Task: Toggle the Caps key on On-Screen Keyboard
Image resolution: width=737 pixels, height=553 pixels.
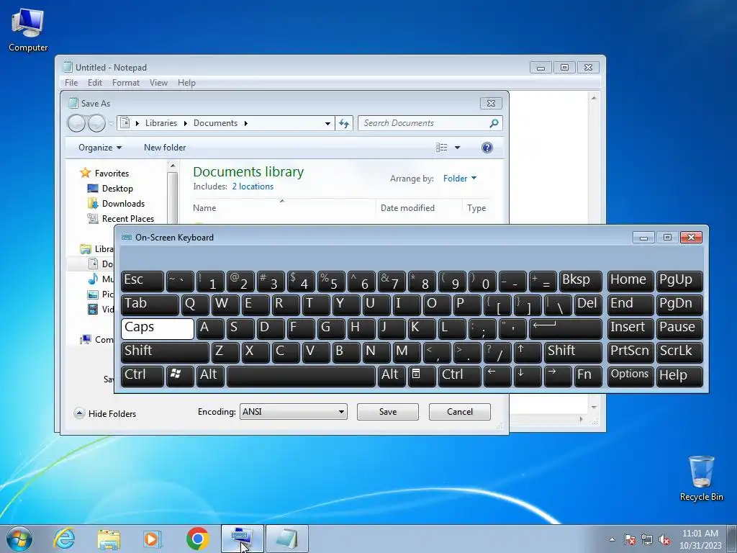Action: [x=158, y=328]
